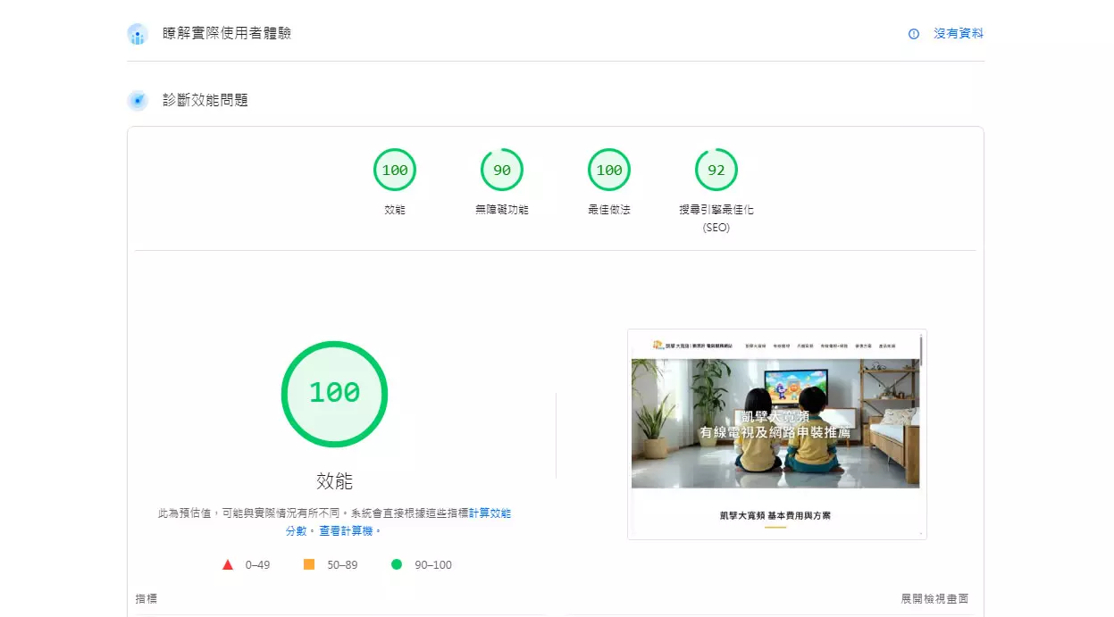
Task: Click the 沒有資料 text
Action: coord(958,34)
